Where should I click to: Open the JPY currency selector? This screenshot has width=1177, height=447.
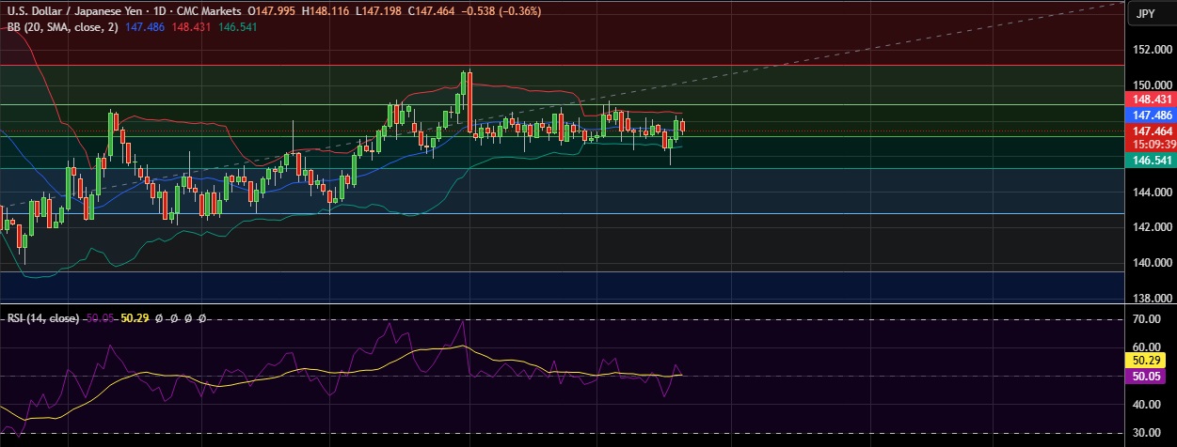(x=1145, y=13)
